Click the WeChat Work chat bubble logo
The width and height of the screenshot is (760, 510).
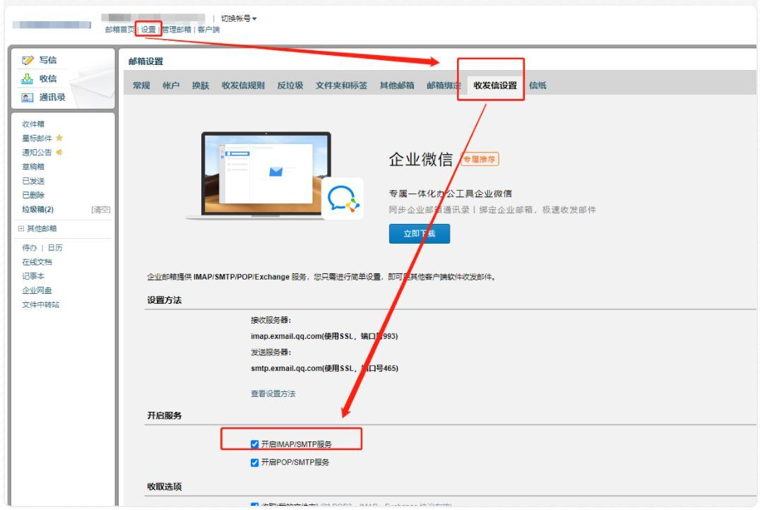coord(343,198)
